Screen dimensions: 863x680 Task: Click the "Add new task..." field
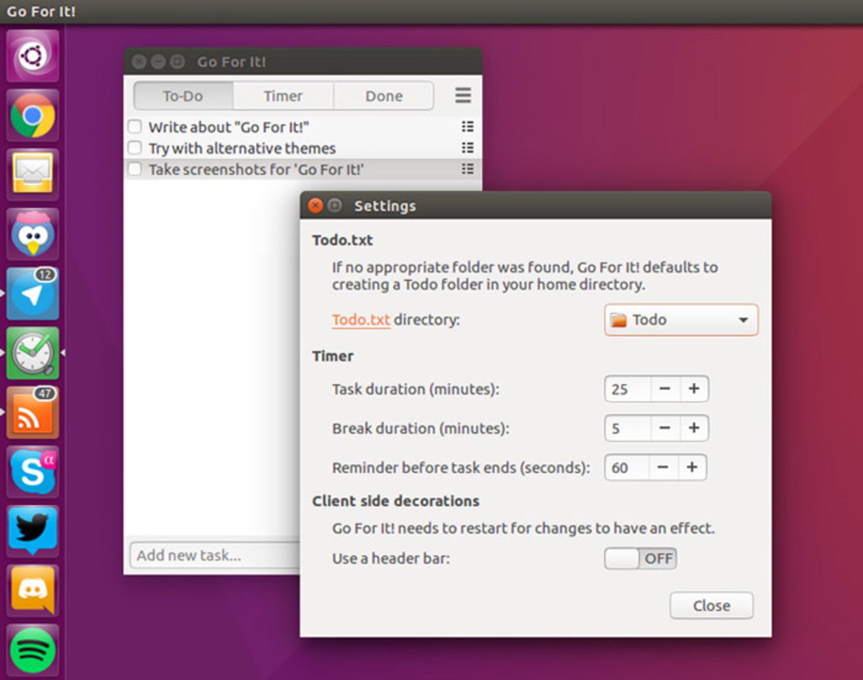point(215,555)
